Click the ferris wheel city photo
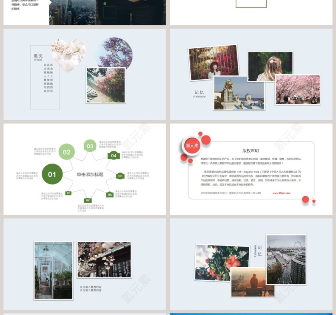This screenshot has width=336, height=315. [286, 259]
